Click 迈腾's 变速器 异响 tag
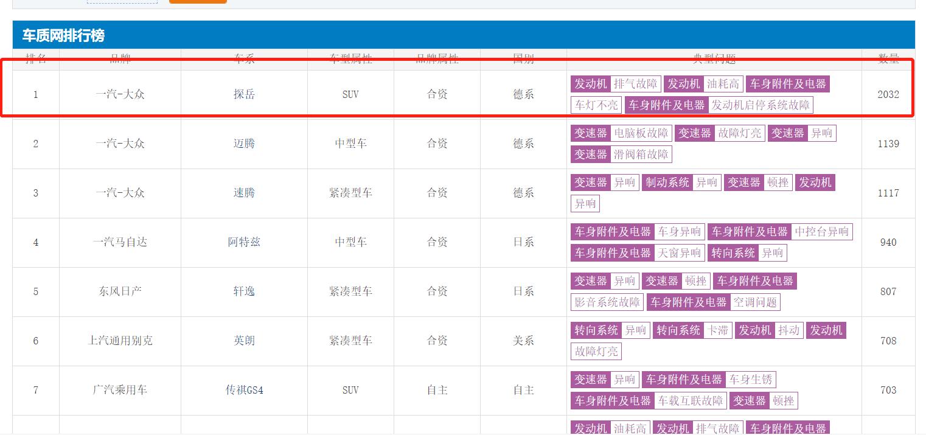 pos(802,133)
